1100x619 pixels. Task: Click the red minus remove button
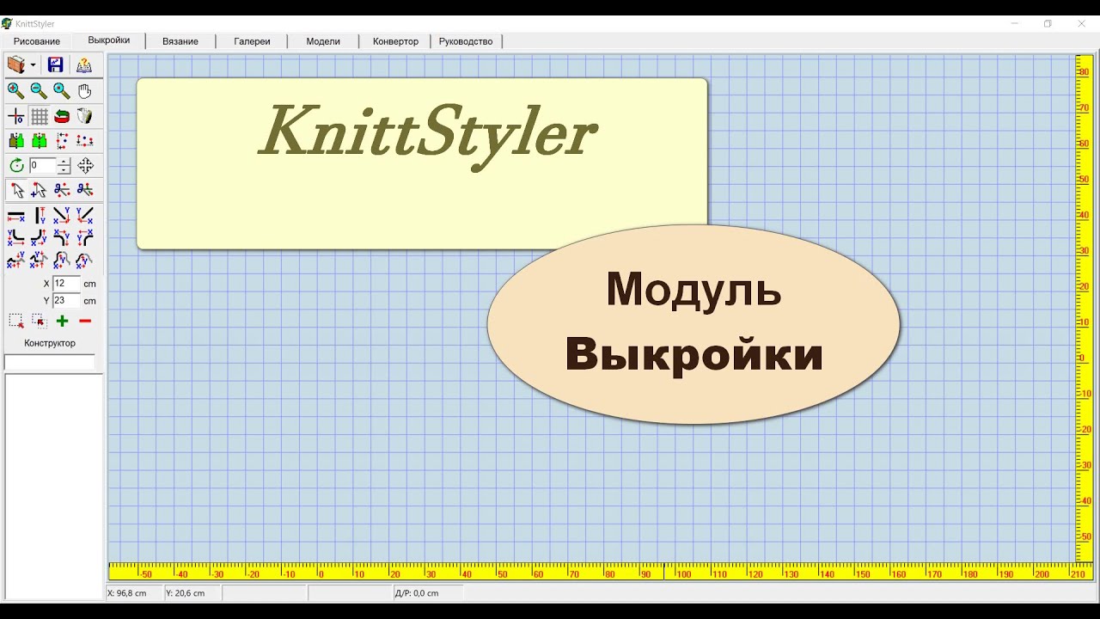(85, 321)
